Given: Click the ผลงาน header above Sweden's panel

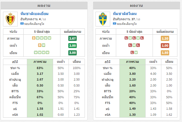Looking at the screenshot, I should [137, 5].
